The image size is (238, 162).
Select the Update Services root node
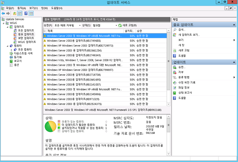[13, 19]
